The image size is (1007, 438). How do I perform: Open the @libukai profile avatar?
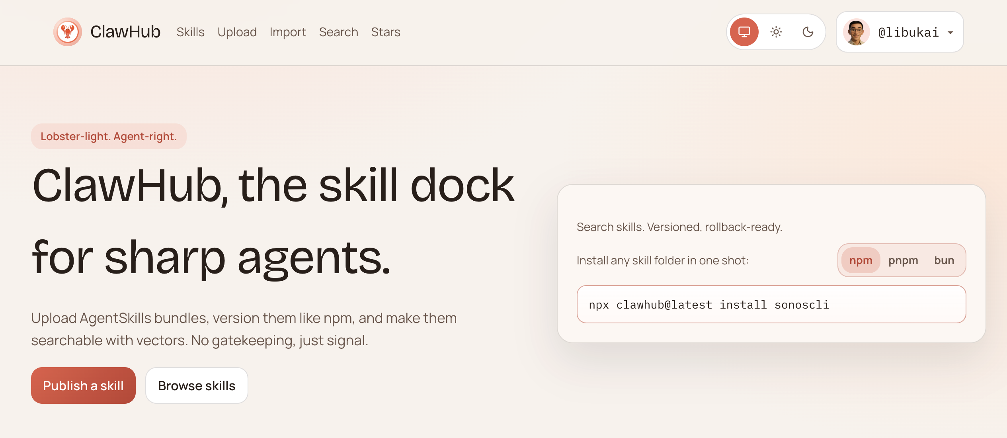pos(857,32)
